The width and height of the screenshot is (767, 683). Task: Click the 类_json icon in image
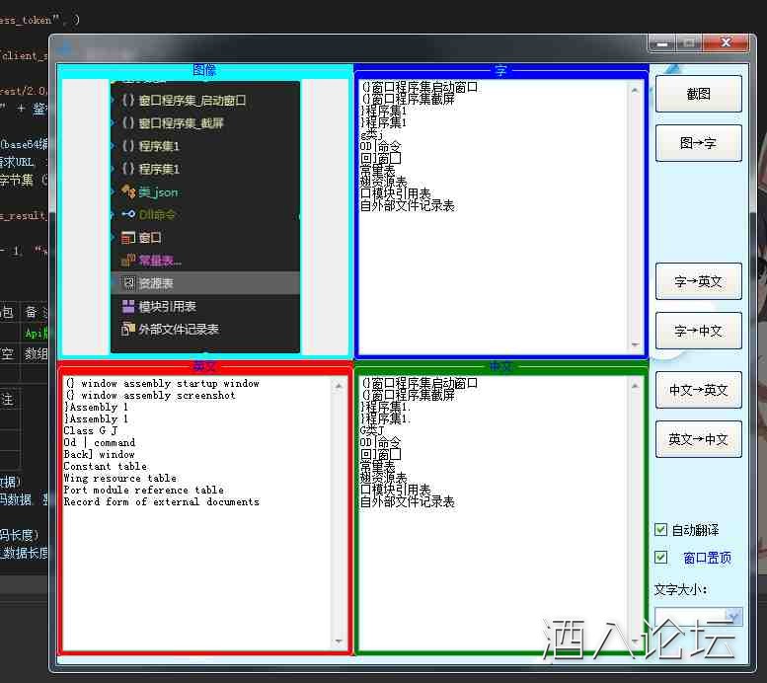point(128,191)
